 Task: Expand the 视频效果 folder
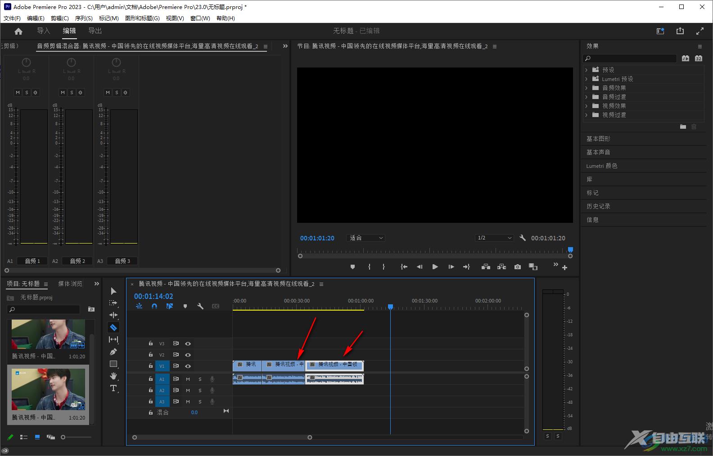(x=586, y=106)
